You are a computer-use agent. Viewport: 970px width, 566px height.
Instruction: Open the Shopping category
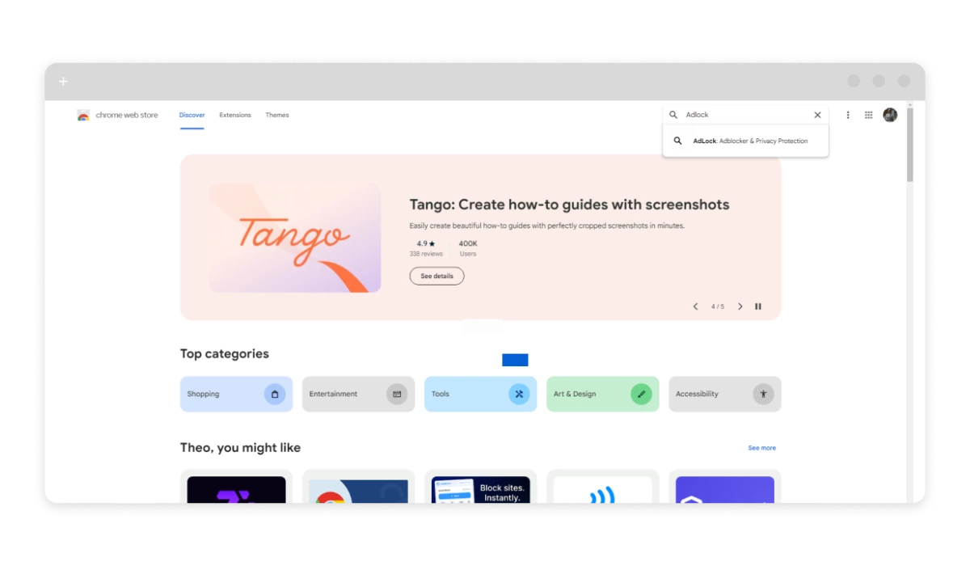(x=236, y=394)
